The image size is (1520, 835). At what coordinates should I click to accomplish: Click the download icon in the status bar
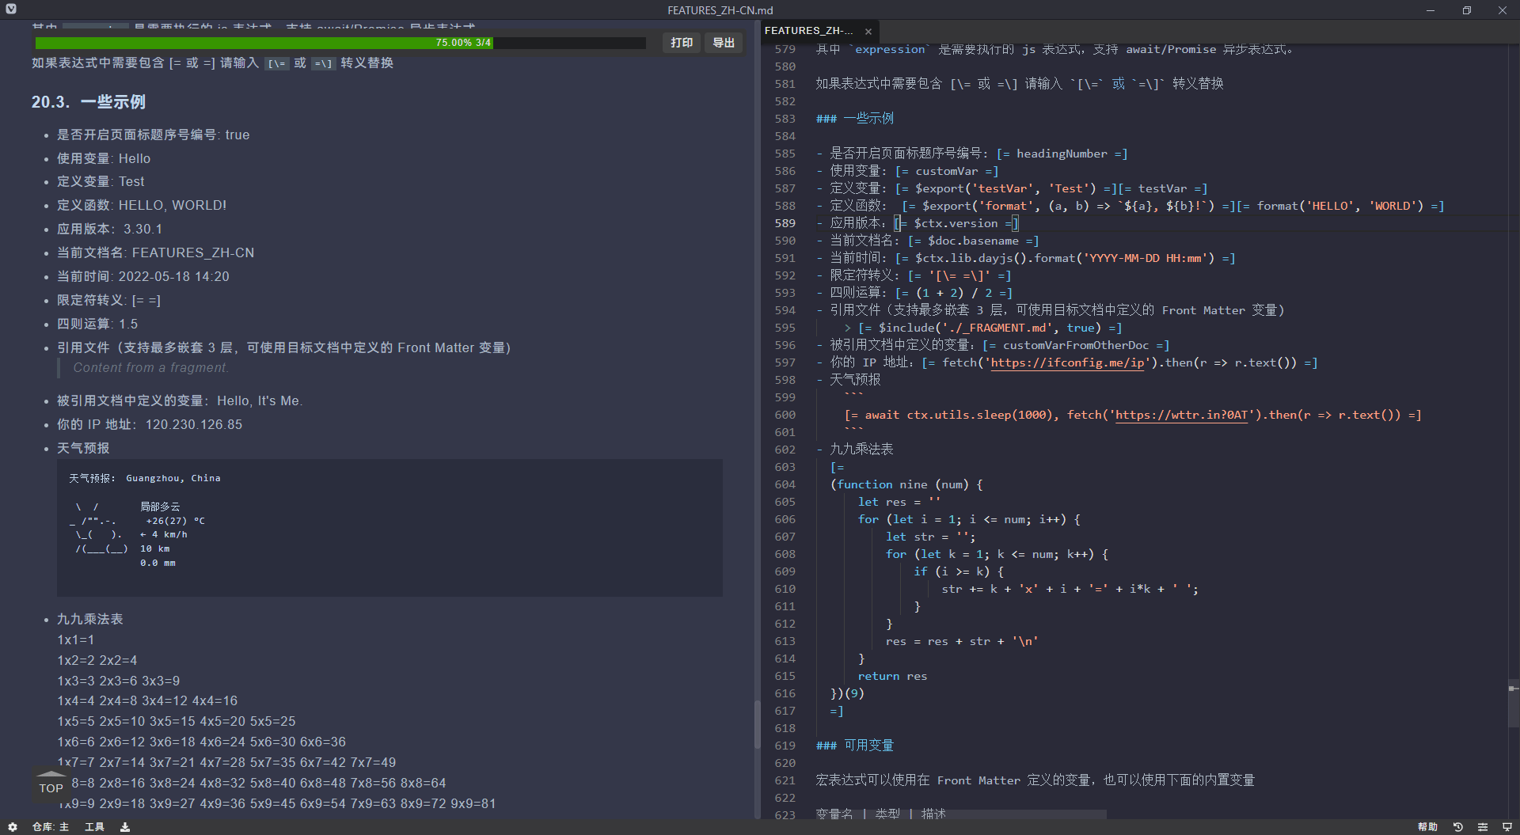click(x=125, y=827)
